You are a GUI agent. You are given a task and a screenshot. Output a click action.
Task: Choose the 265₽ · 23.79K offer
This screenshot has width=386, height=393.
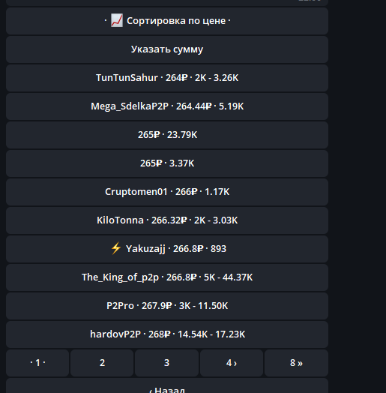tap(167, 135)
